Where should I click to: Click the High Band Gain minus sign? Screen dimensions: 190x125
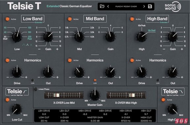[x=164, y=49]
